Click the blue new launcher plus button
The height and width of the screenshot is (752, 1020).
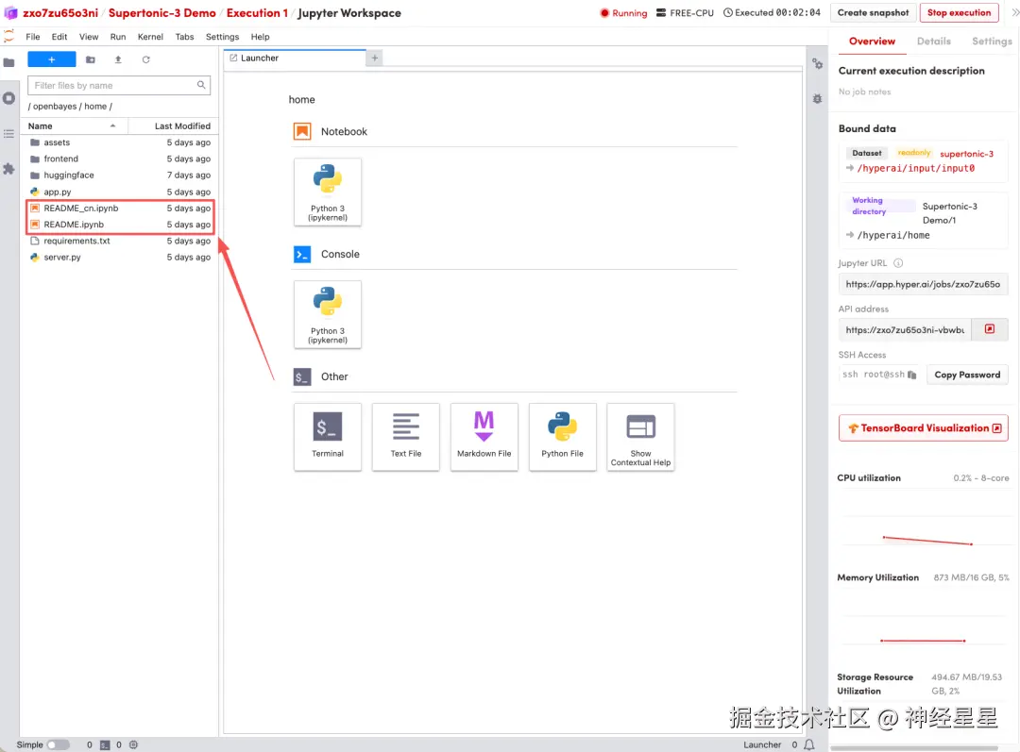click(x=51, y=59)
